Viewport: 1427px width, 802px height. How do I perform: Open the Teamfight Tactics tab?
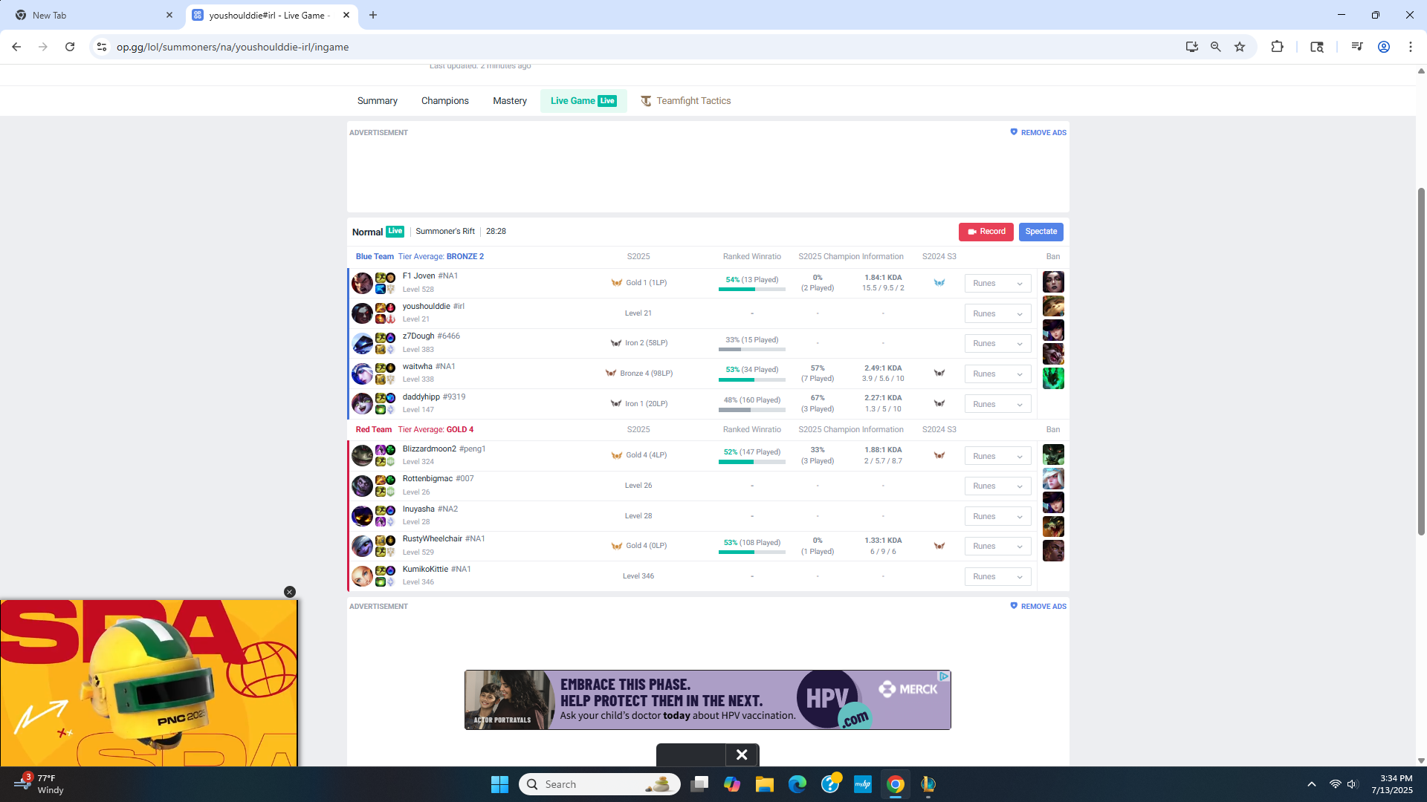(x=686, y=101)
